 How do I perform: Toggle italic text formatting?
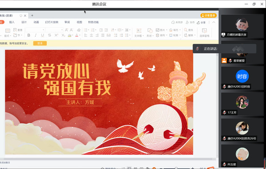[36, 35]
